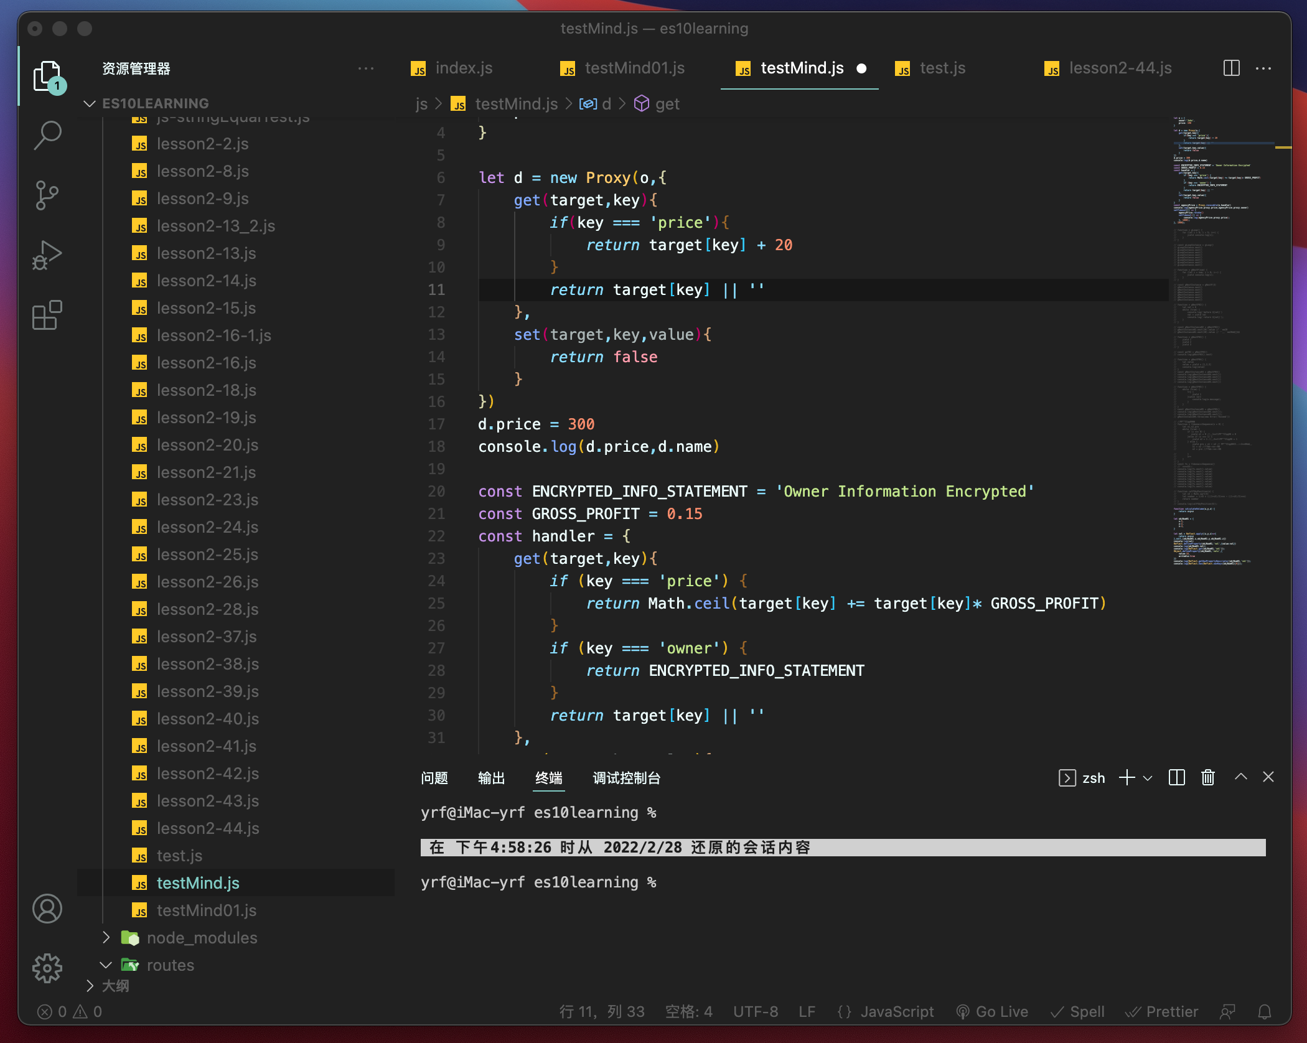
Task: Click 'Owner Information Encrypted' string literal
Action: tap(905, 492)
